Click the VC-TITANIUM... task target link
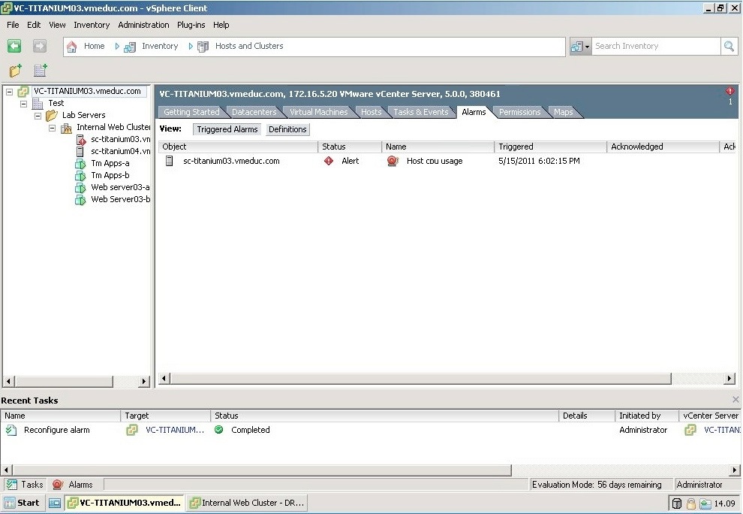The image size is (743, 514). [175, 430]
